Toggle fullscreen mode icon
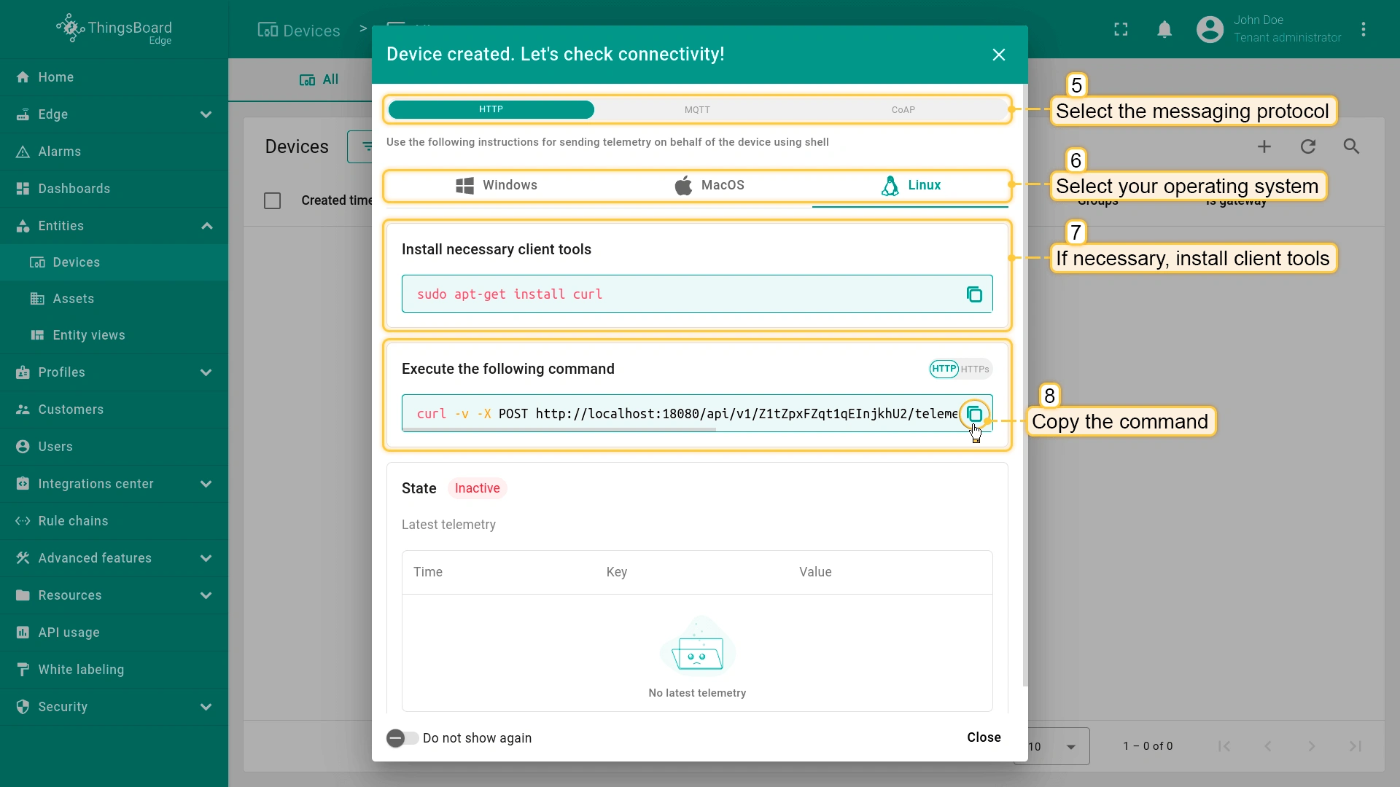This screenshot has height=787, width=1400. click(1121, 29)
